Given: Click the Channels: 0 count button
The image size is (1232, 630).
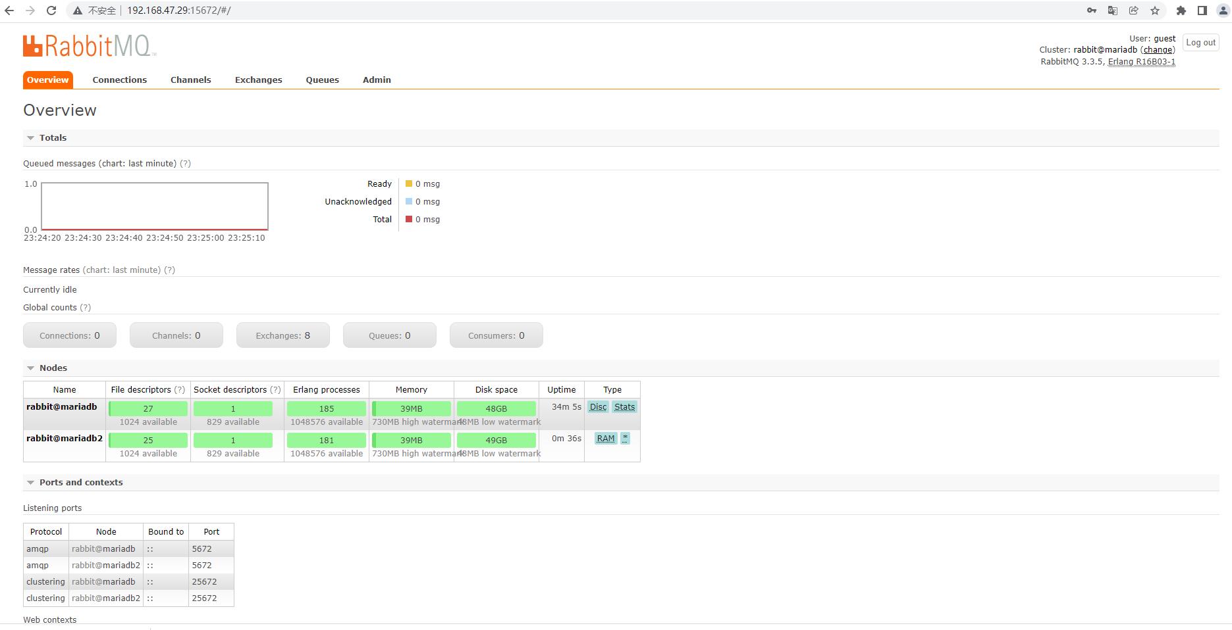Looking at the screenshot, I should coord(176,335).
